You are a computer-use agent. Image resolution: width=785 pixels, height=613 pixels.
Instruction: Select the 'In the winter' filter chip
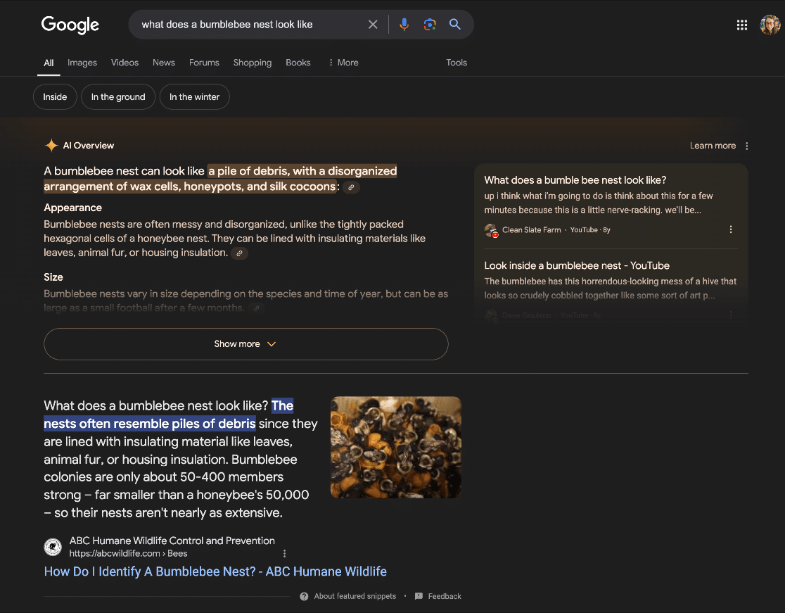tap(194, 96)
